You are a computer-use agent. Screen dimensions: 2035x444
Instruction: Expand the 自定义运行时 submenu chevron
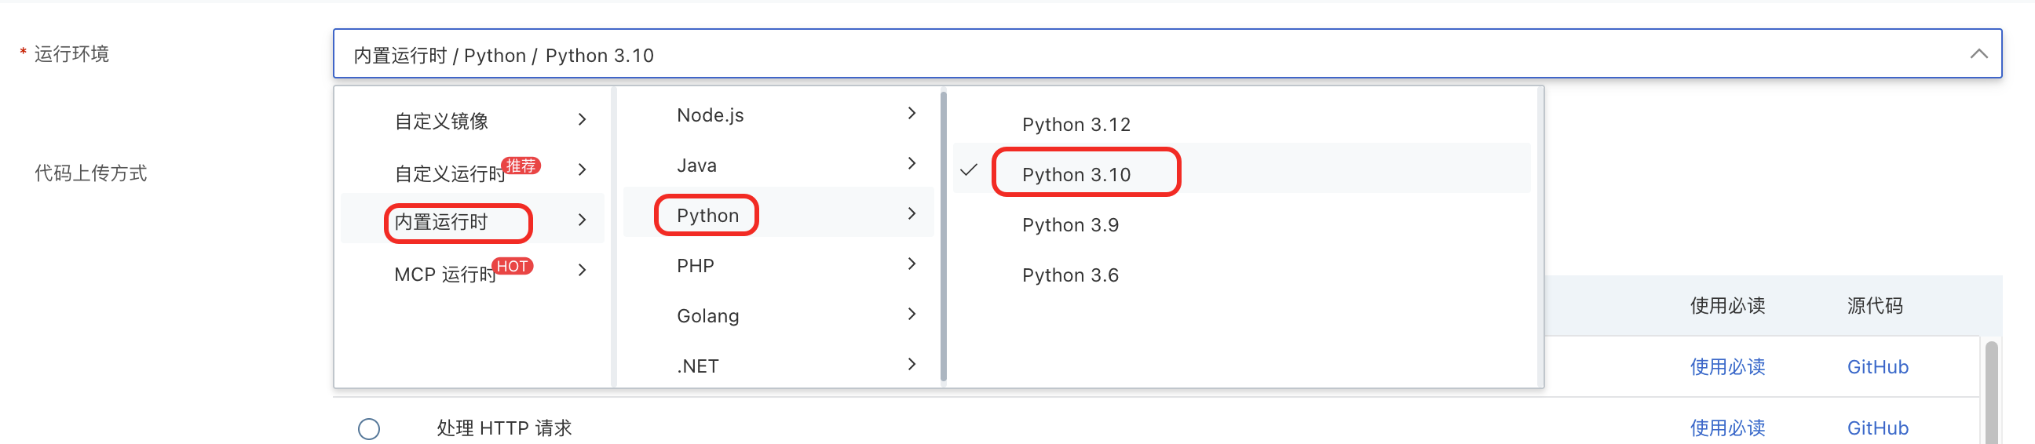(583, 170)
